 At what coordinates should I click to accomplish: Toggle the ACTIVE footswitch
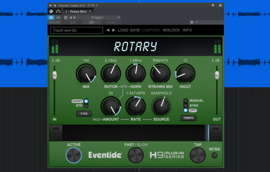(73, 155)
